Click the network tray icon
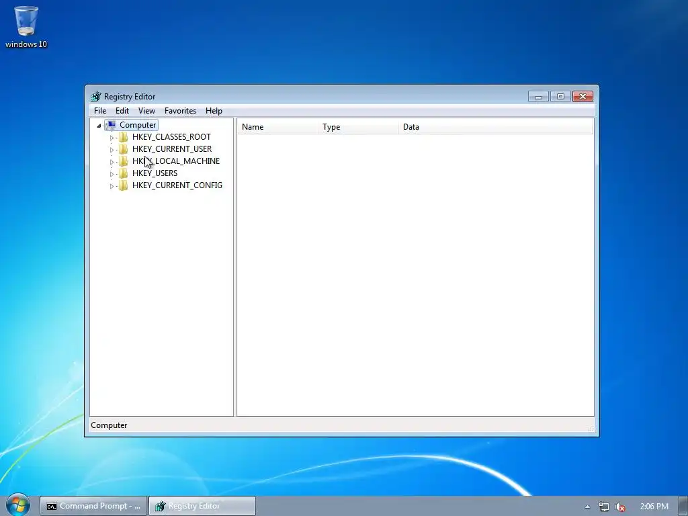Viewport: 688px width, 516px height. click(604, 507)
